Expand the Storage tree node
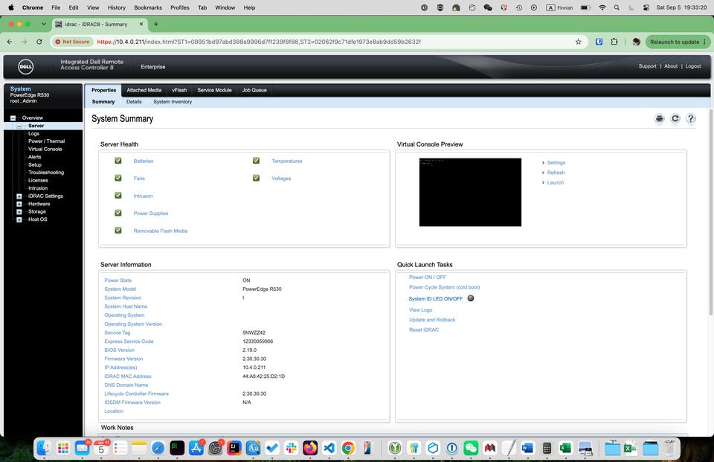This screenshot has width=714, height=462. coord(19,212)
